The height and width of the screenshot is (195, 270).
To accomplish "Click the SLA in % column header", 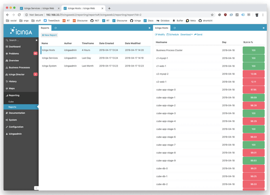I will 248,42.
